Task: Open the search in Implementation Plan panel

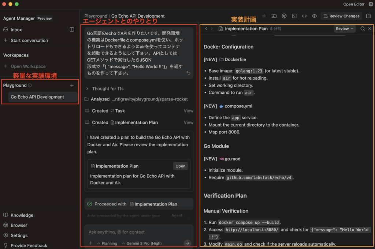Action: tap(363, 29)
